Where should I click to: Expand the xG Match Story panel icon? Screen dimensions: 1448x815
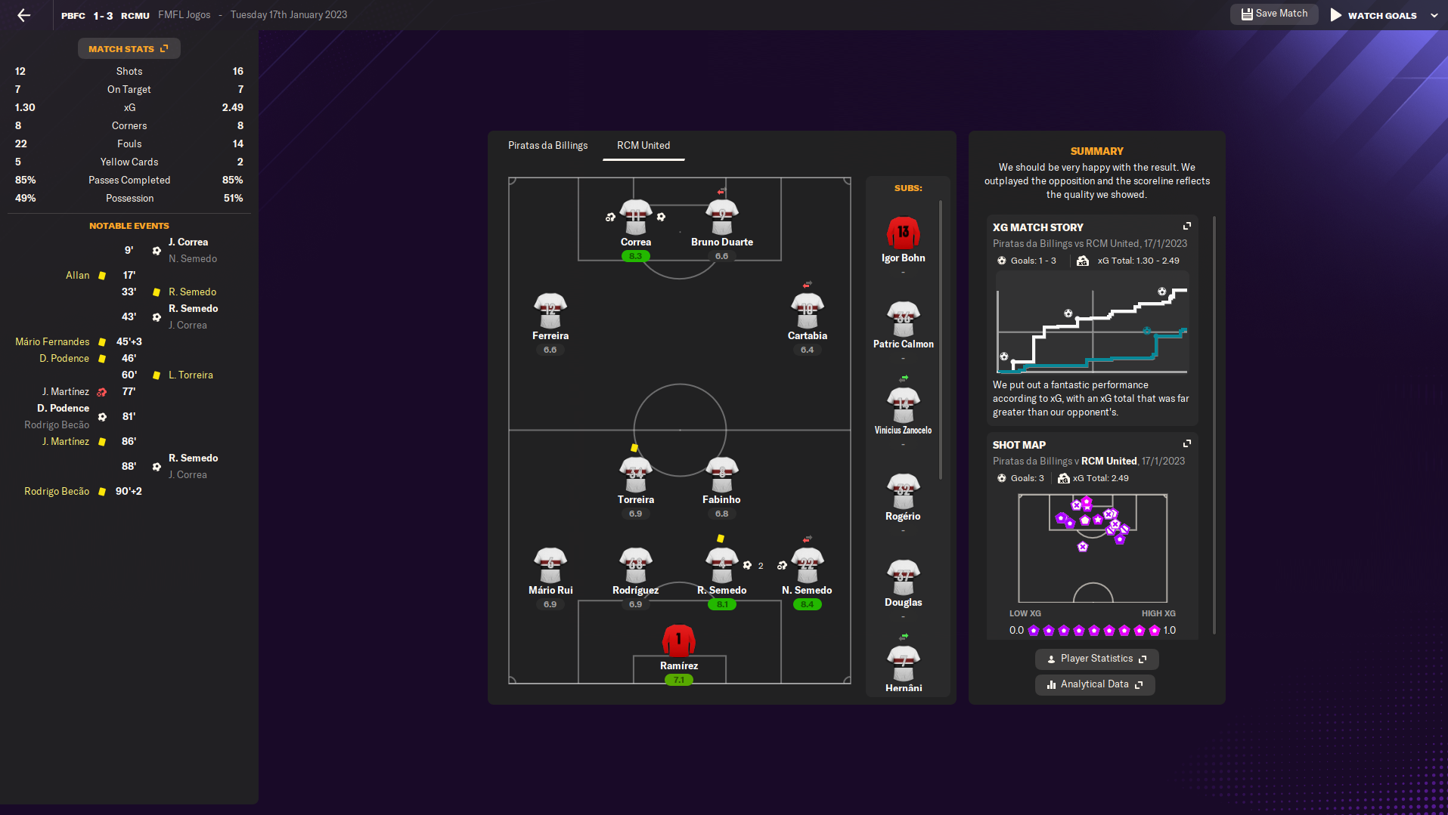(1186, 227)
